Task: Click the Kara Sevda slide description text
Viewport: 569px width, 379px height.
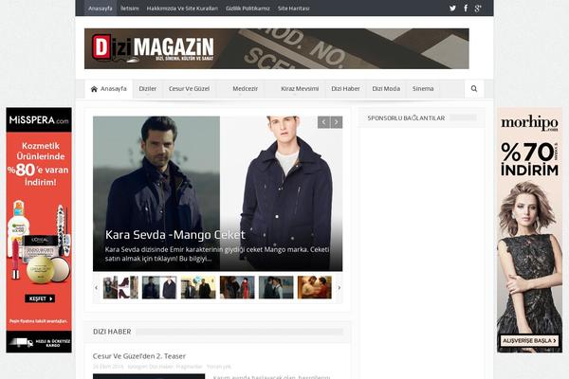Action: coord(217,254)
